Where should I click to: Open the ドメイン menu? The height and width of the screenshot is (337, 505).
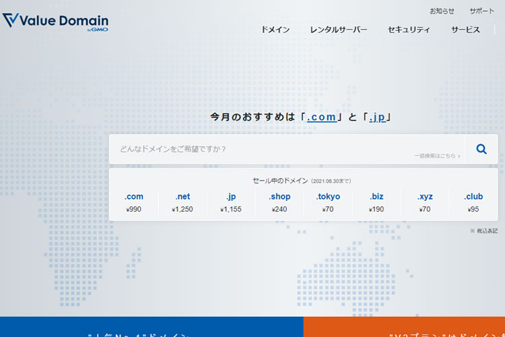[x=275, y=30]
